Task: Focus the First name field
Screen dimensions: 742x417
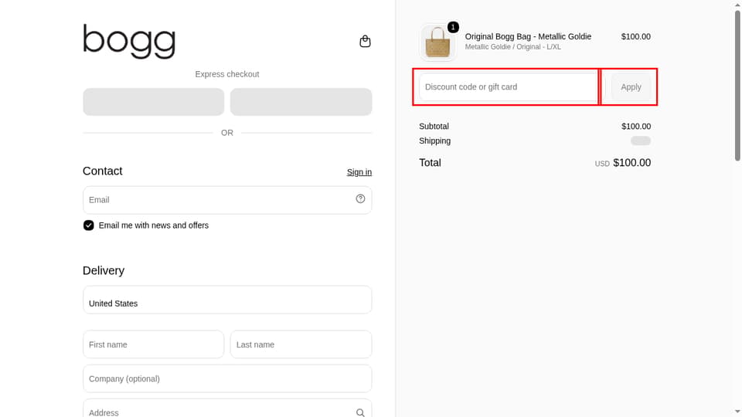Action: tap(153, 344)
